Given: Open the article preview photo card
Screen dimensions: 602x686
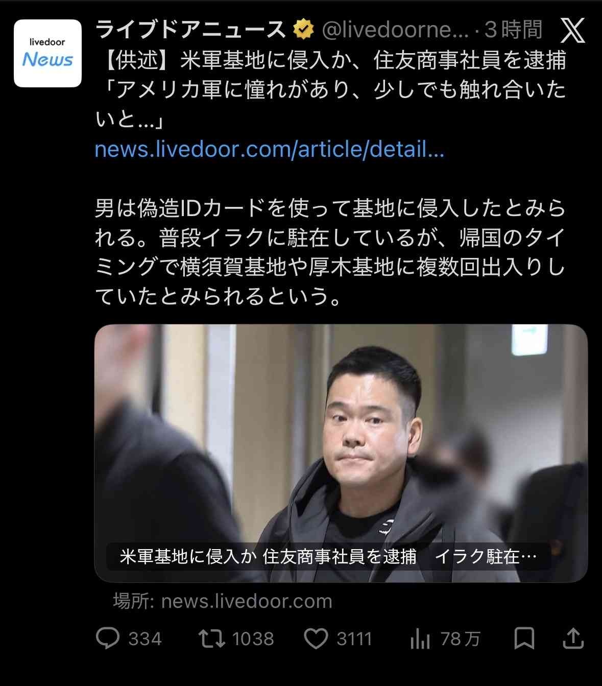Looking at the screenshot, I should click(x=341, y=453).
